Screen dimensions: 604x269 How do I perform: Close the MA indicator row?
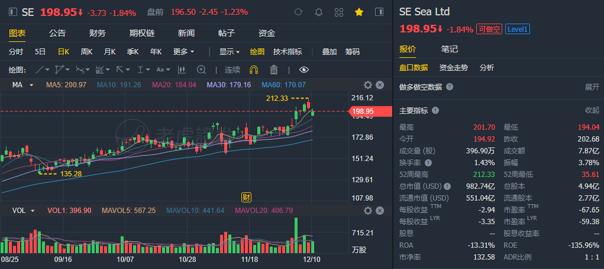coord(380,85)
